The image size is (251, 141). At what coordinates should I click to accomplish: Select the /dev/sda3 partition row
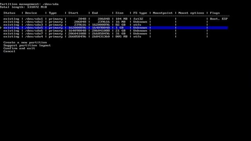point(116,25)
